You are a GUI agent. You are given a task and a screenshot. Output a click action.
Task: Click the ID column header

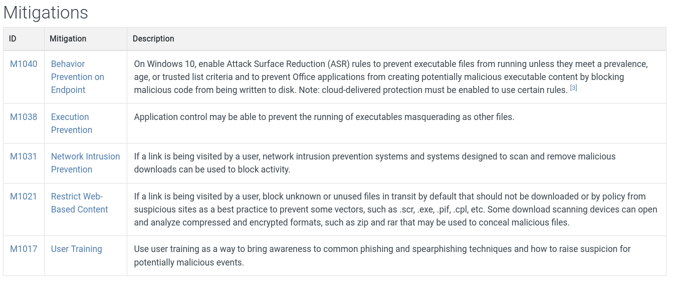click(x=13, y=38)
